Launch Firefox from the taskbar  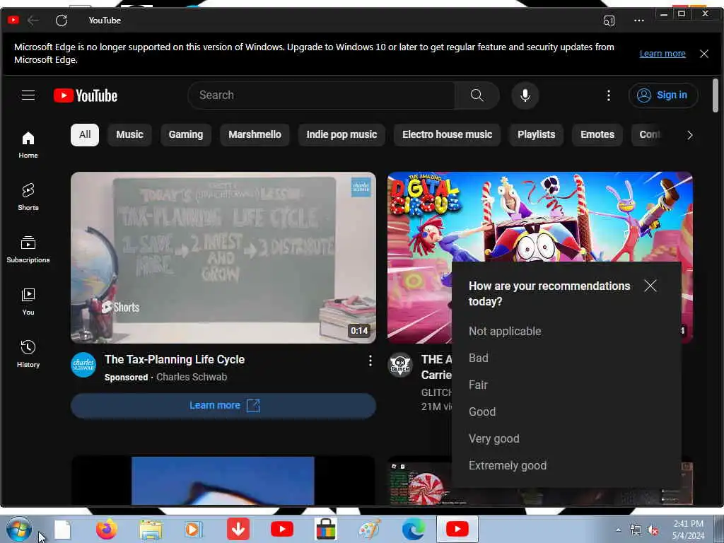click(106, 529)
